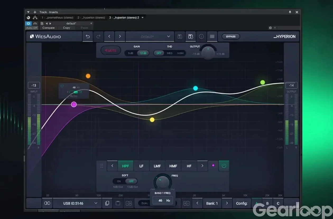Switch SOFT to ON

coord(119,181)
